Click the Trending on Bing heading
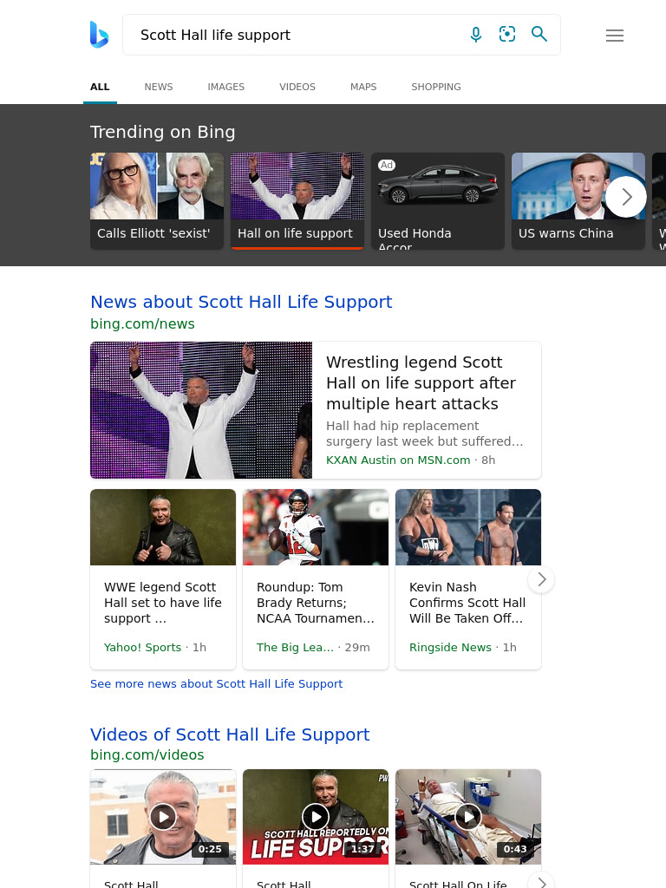Viewport: 666px width, 888px height. click(162, 132)
